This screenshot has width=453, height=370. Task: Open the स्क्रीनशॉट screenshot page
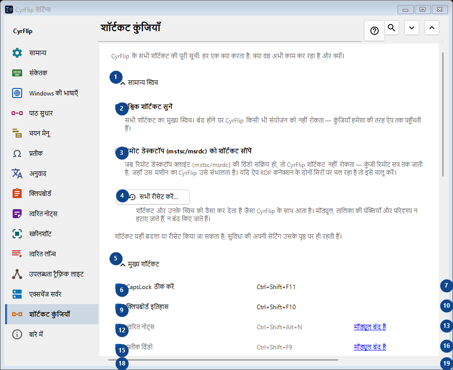[52, 234]
